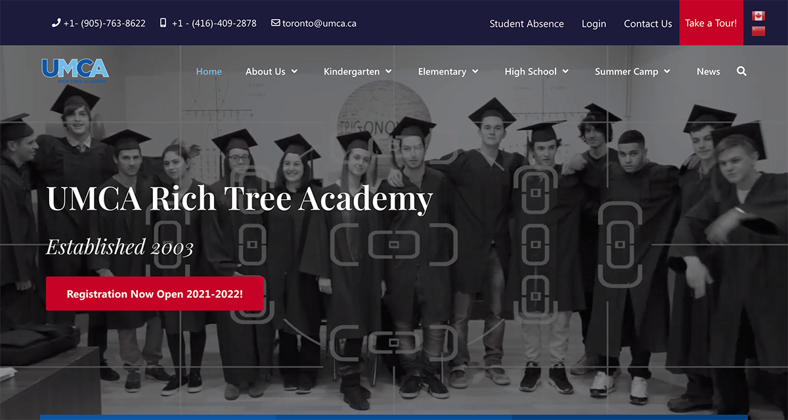Click the phone handset icon beside 905 number

pyautogui.click(x=56, y=23)
